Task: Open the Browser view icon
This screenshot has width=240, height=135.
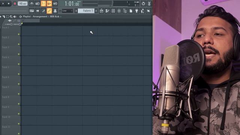Action: click(x=125, y=11)
